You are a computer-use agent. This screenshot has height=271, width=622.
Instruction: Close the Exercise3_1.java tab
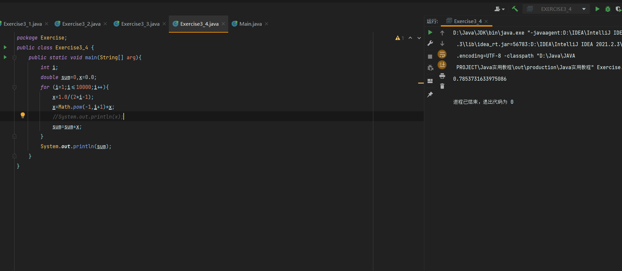pyautogui.click(x=47, y=24)
